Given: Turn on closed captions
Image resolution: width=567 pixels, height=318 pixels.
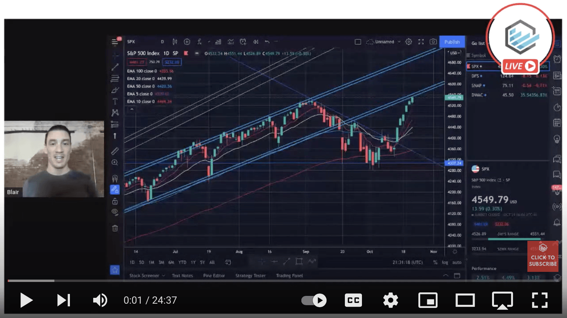Looking at the screenshot, I should point(353,300).
